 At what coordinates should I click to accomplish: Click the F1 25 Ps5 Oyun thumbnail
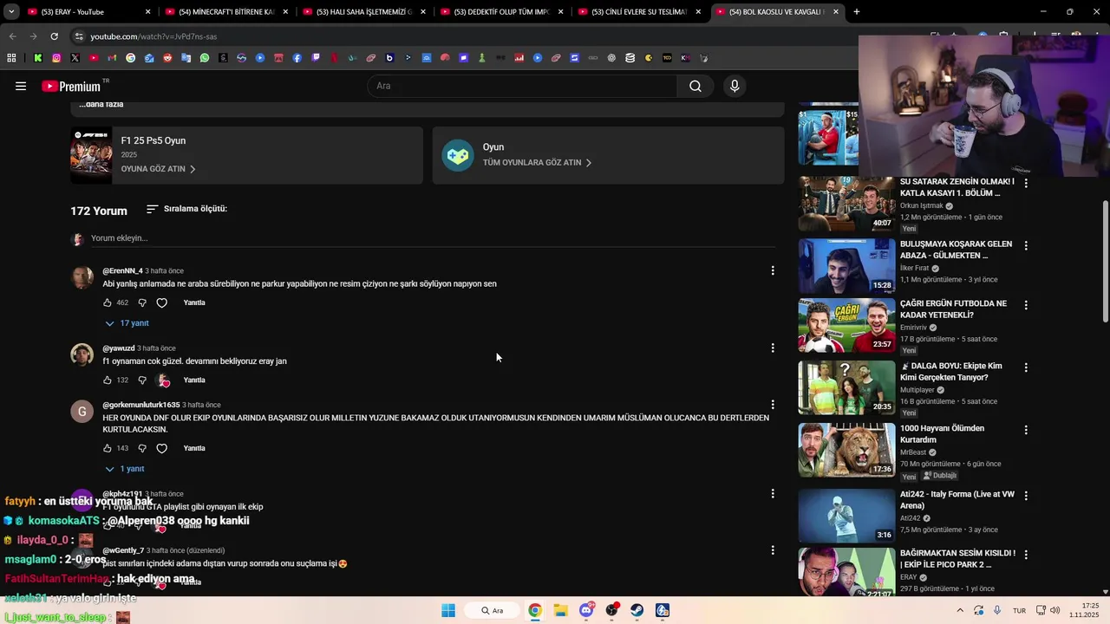pyautogui.click(x=91, y=155)
